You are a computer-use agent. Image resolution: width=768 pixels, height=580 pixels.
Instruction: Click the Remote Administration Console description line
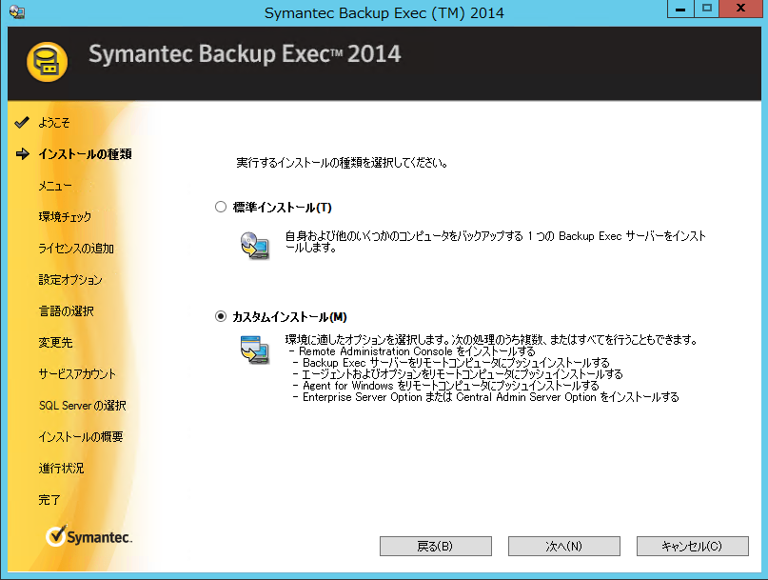tap(412, 351)
